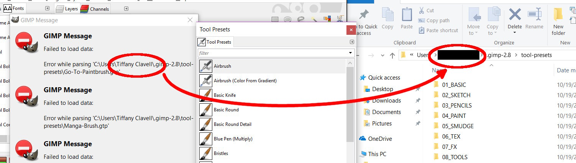Click Paste shortcut in Explorer ribbon
576x163 pixels.
coord(438,30)
